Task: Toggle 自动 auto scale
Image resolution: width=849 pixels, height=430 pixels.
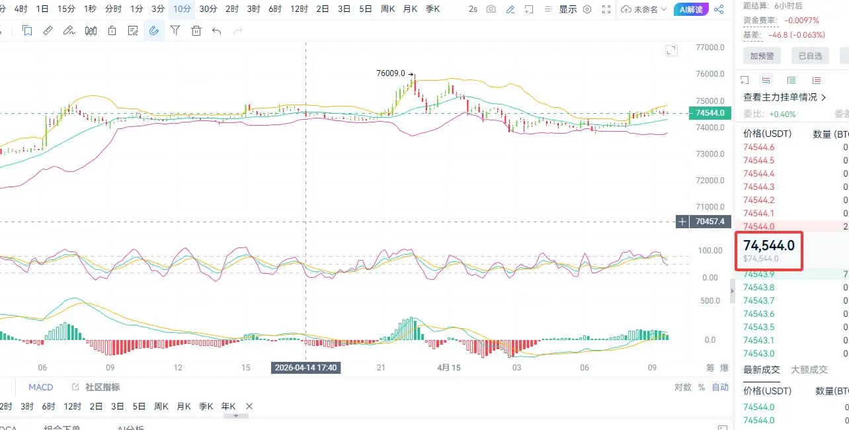Action: (x=720, y=387)
